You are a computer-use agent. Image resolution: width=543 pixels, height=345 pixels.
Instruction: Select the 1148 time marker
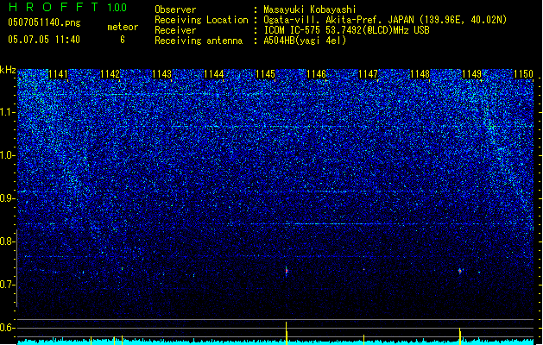click(420, 74)
